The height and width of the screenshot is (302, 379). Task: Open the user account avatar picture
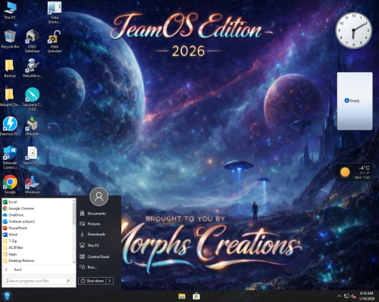tap(99, 197)
